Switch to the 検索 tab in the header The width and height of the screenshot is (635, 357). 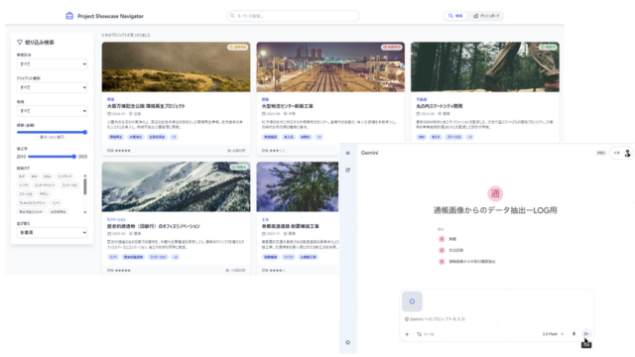point(455,16)
